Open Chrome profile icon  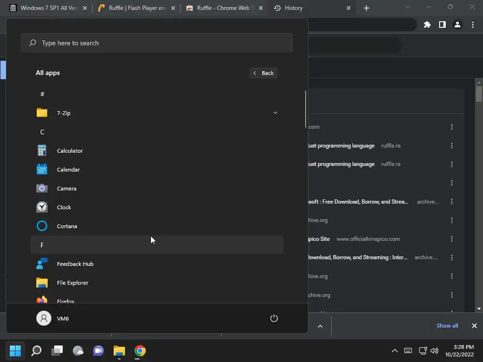tap(458, 25)
